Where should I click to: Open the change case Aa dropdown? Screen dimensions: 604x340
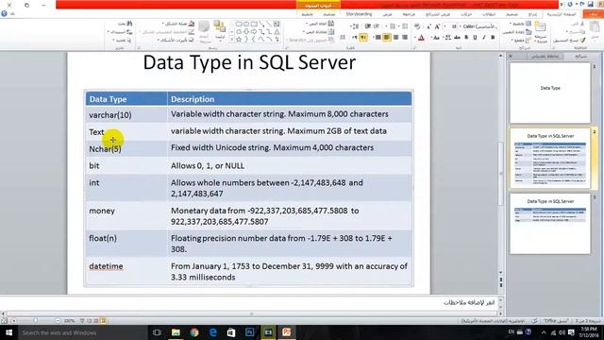[x=435, y=38]
